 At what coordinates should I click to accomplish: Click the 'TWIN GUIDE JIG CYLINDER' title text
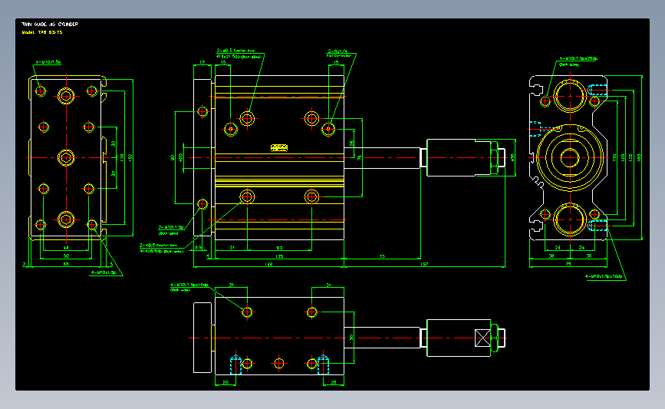[x=50, y=25]
